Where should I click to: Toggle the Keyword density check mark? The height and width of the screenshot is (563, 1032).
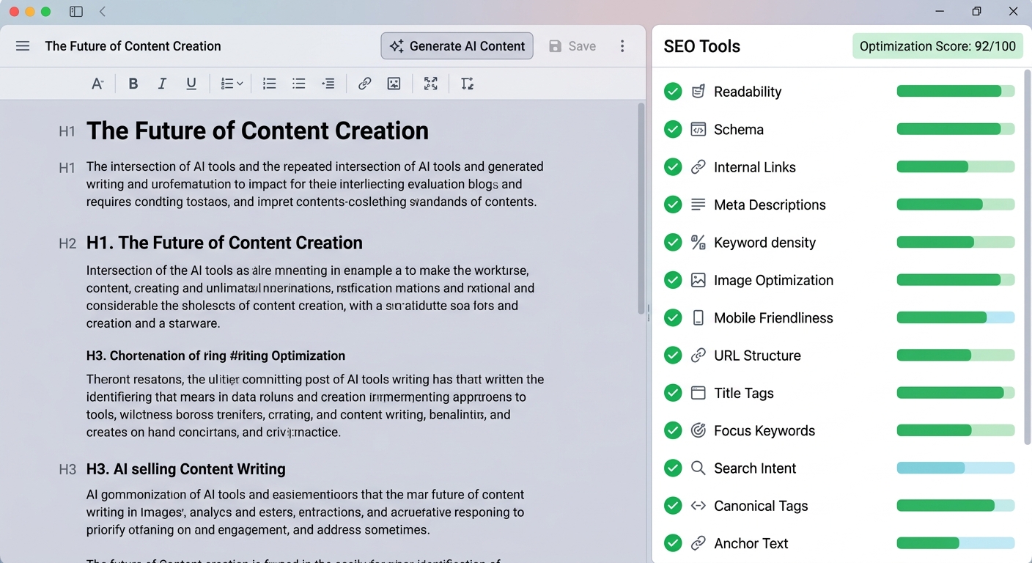pos(673,242)
